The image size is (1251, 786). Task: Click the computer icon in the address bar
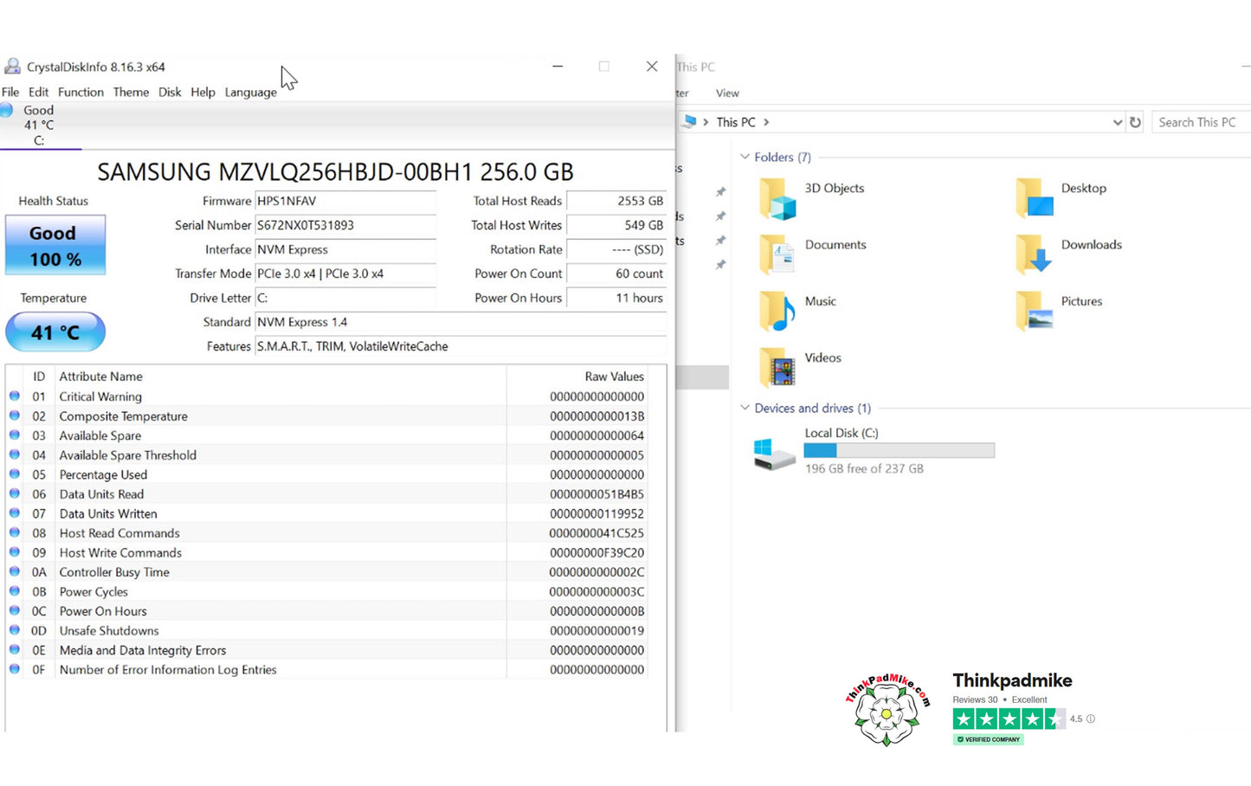pyautogui.click(x=689, y=122)
